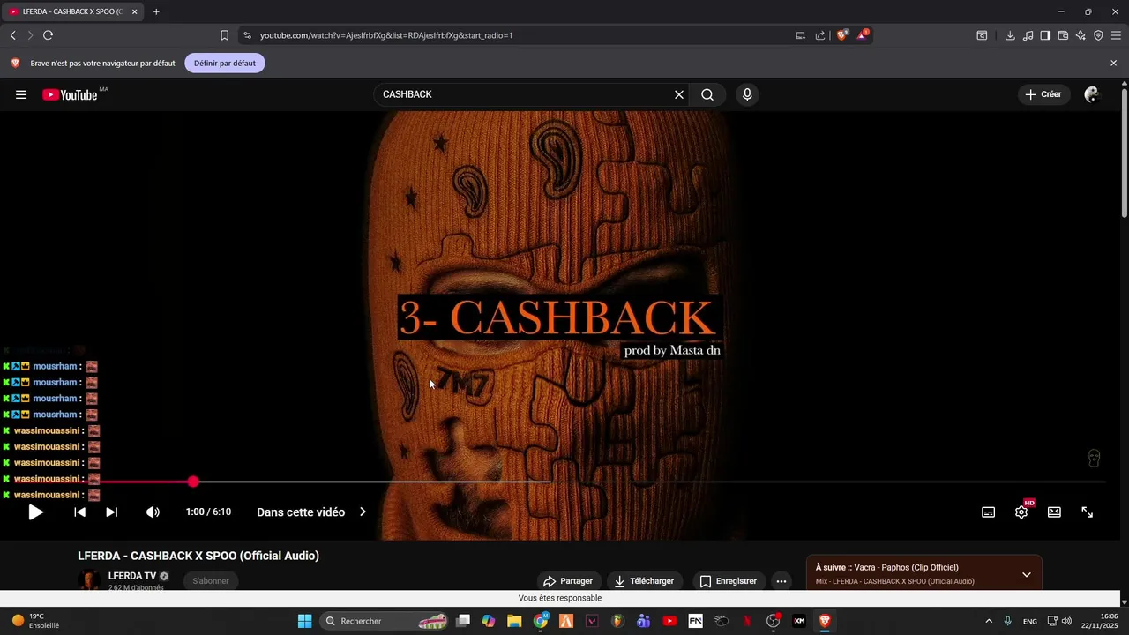This screenshot has width=1129, height=635.
Task: Toggle subtitles on the player
Action: pos(989,512)
